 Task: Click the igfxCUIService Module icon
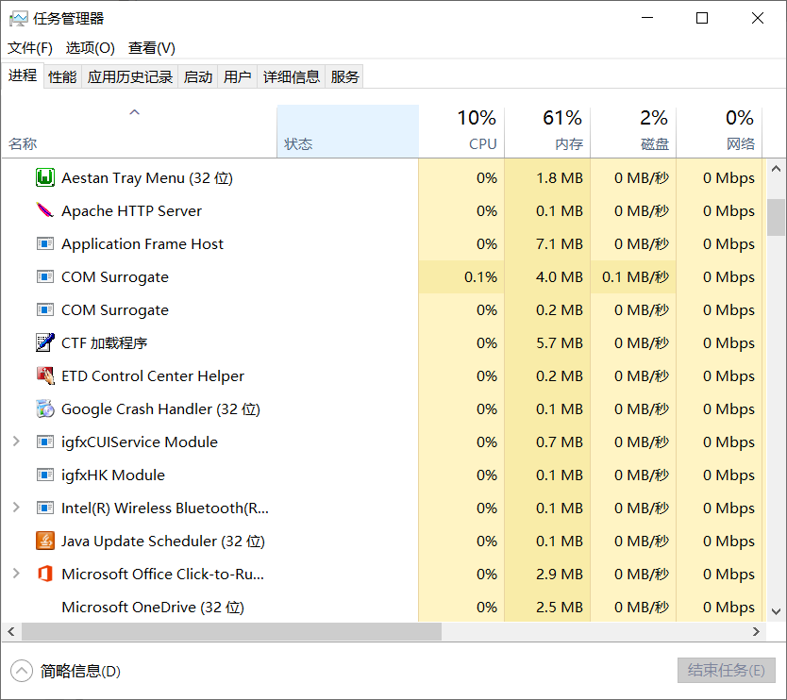pyautogui.click(x=45, y=442)
